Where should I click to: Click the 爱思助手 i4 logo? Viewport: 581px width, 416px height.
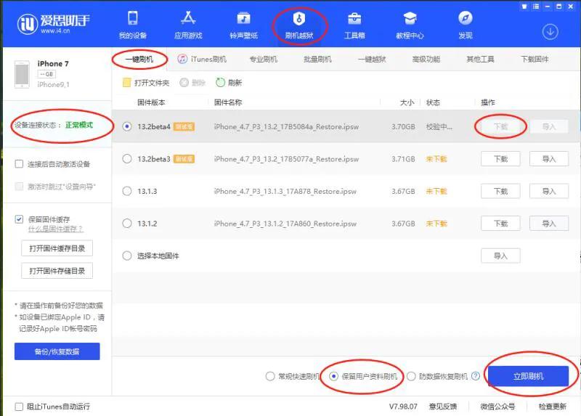point(53,24)
